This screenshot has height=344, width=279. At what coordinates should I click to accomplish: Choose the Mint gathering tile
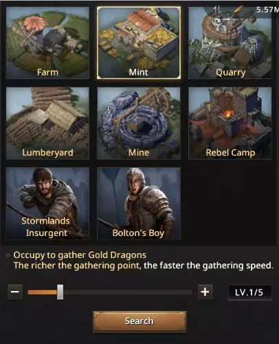click(139, 43)
